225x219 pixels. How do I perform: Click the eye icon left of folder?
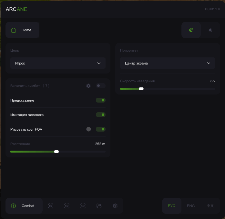point(83,206)
